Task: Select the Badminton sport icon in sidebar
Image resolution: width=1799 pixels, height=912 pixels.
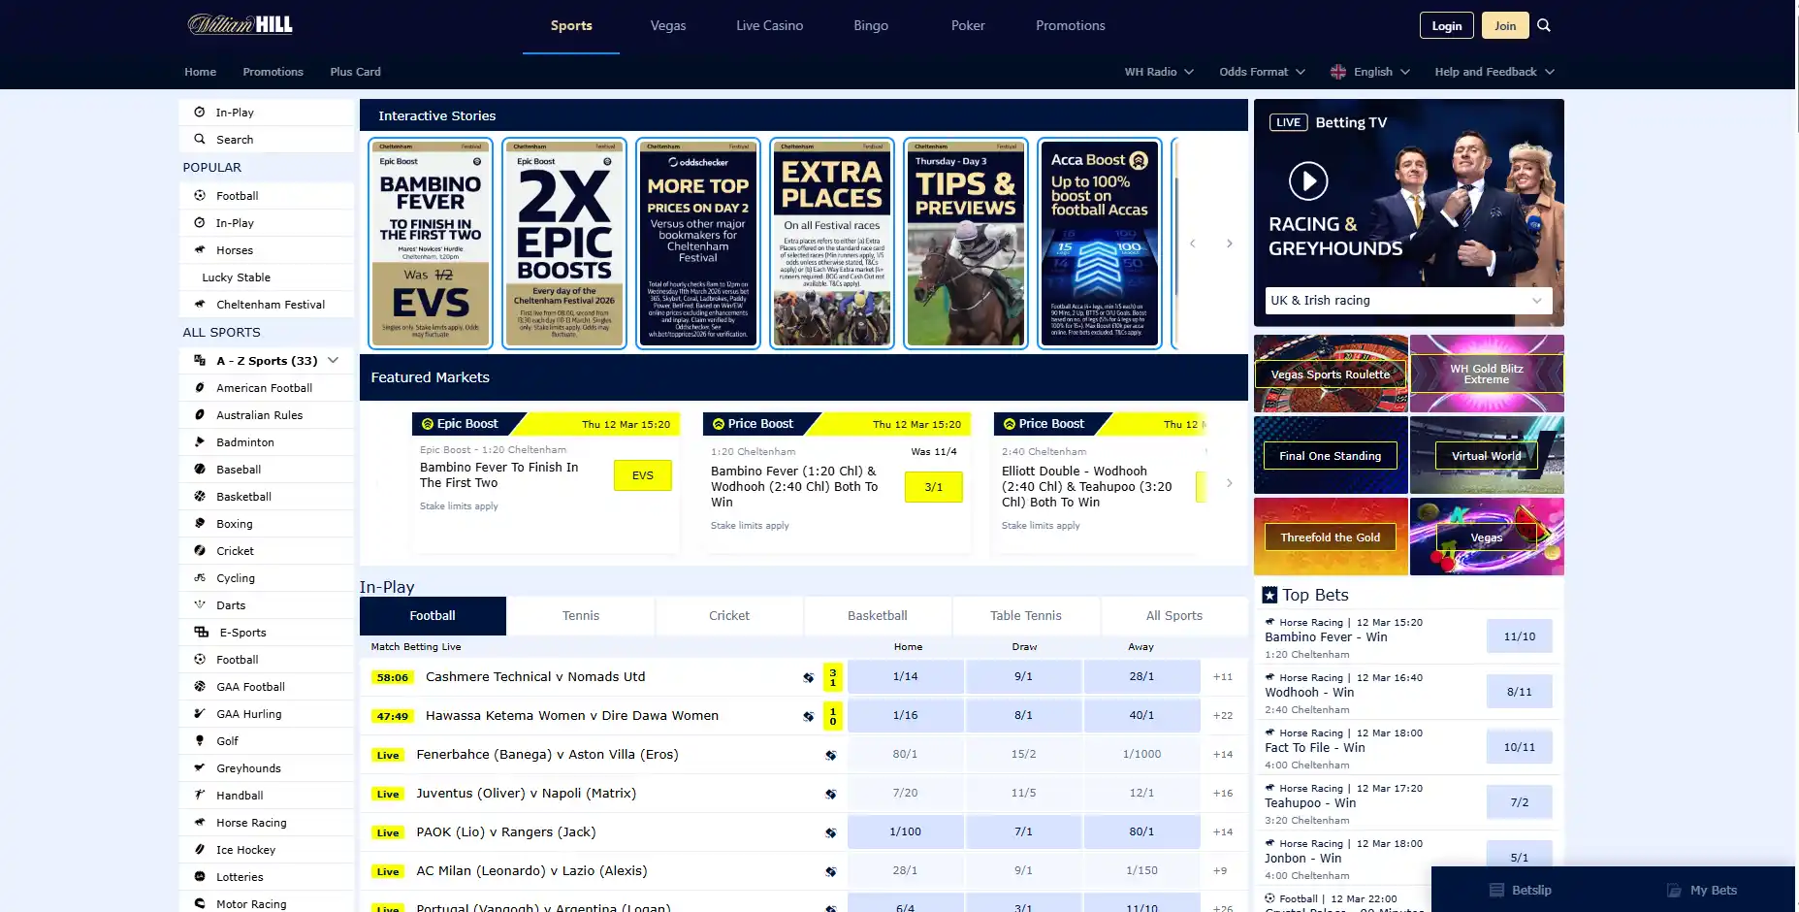Action: click(x=200, y=441)
